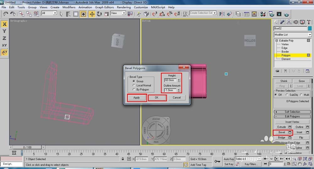Open the Rendered Frame Window icon
Screen dimensions: 314x169
tap(279, 14)
